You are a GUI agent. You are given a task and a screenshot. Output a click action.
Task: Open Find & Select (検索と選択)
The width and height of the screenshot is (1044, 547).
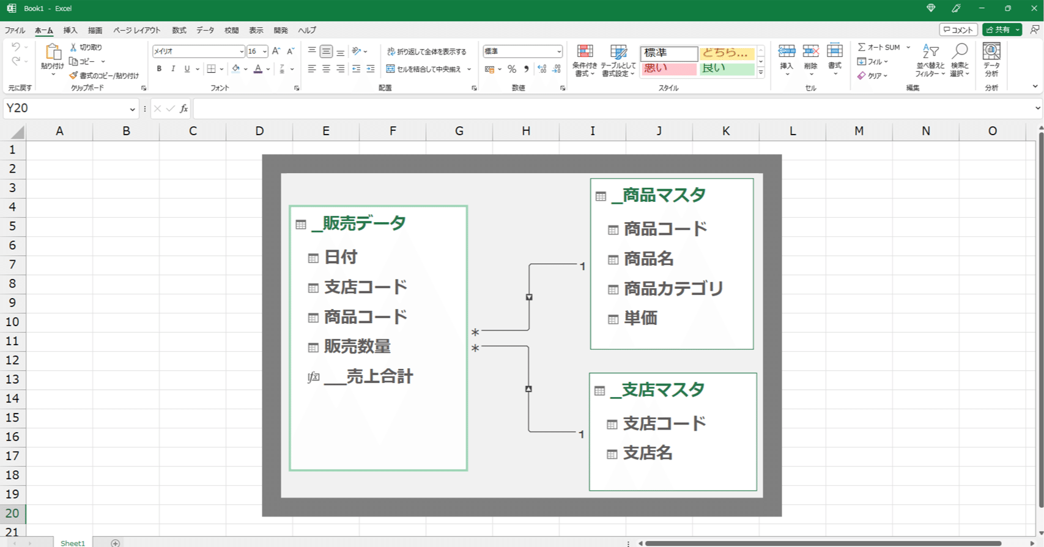[x=960, y=60]
